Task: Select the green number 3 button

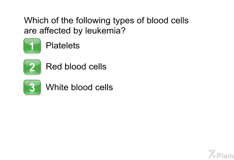Action: 32,87
